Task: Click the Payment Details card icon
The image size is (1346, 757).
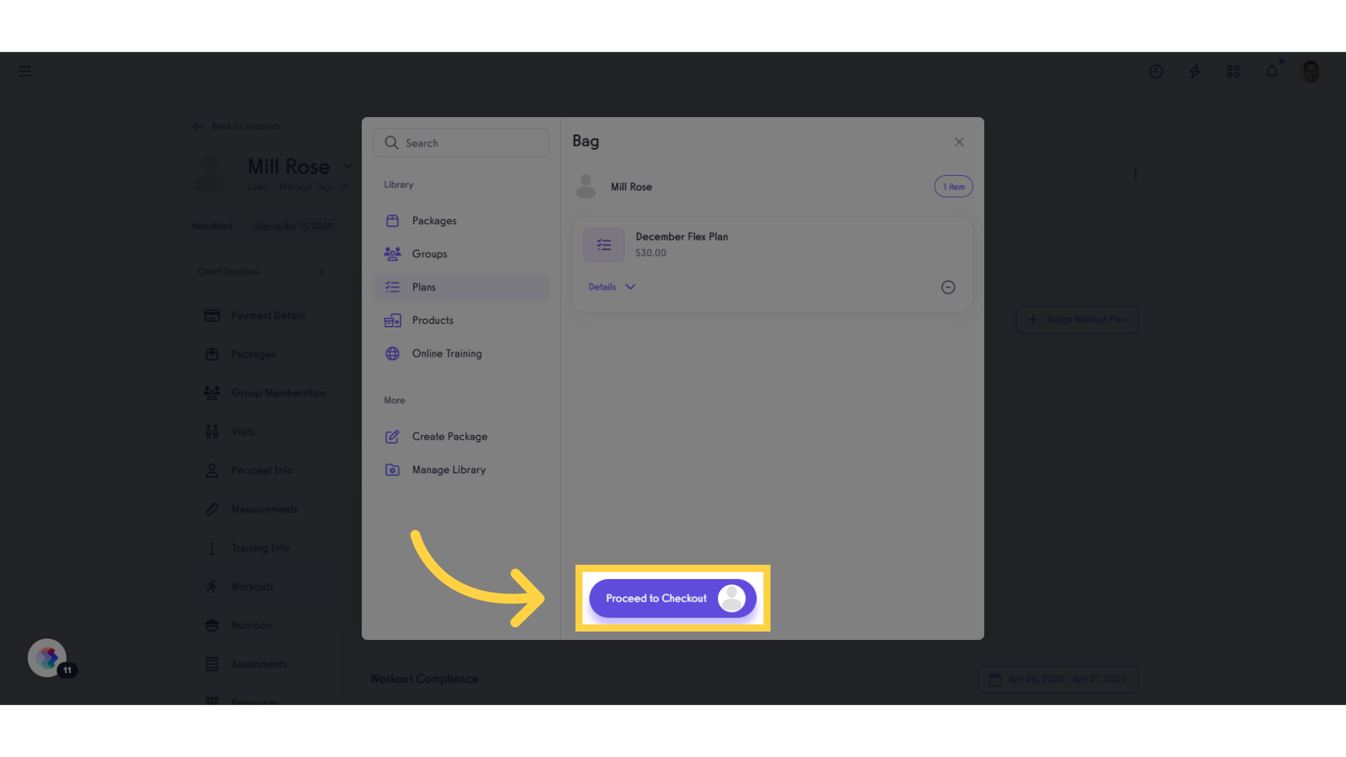Action: point(212,315)
